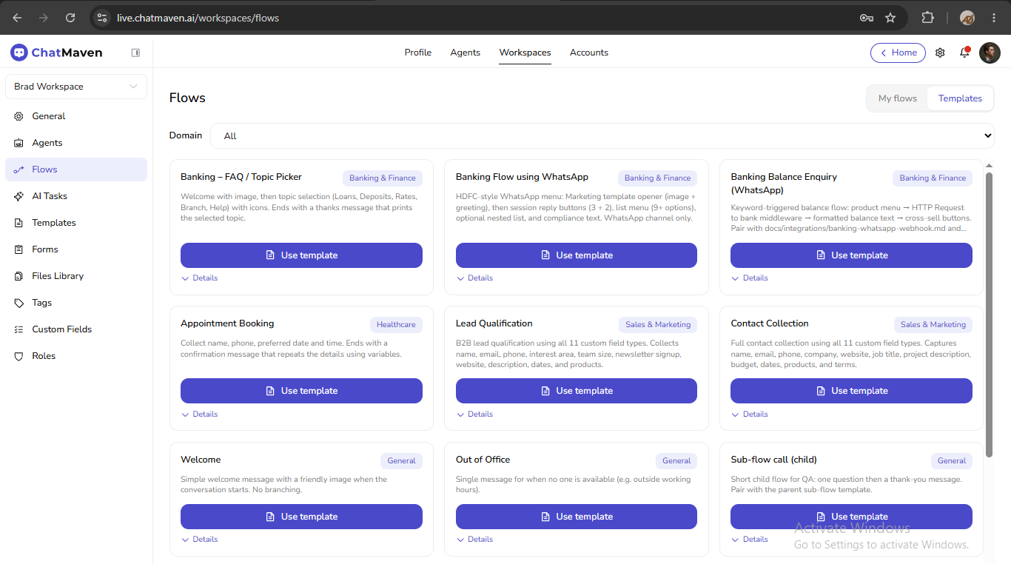
Task: Click Banking & Finance tag on Banking Flow using WhatsApp
Action: coord(658,178)
